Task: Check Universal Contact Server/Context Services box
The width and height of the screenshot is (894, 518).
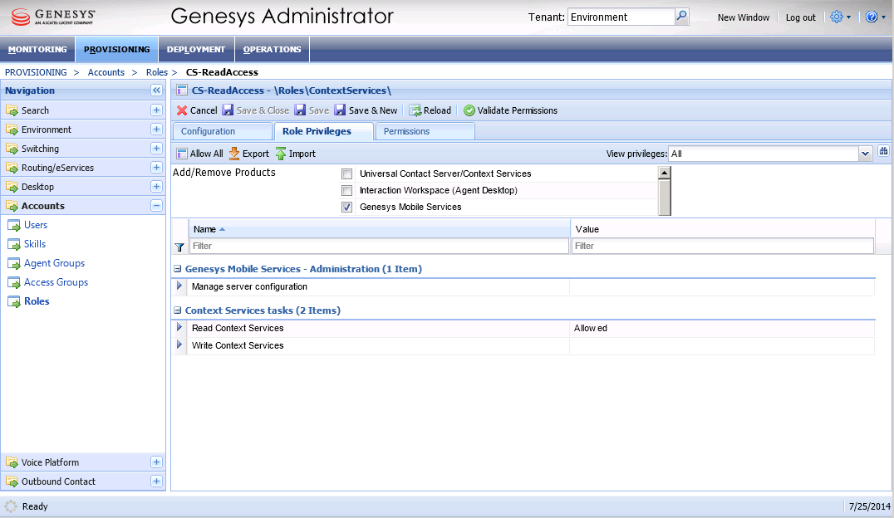Action: coord(347,174)
